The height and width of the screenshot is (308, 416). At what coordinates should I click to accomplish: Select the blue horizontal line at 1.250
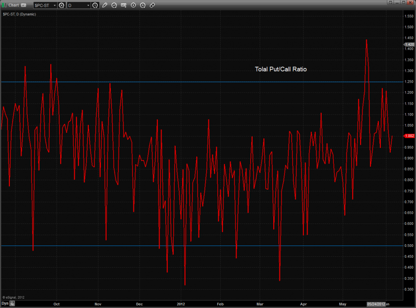click(188, 82)
